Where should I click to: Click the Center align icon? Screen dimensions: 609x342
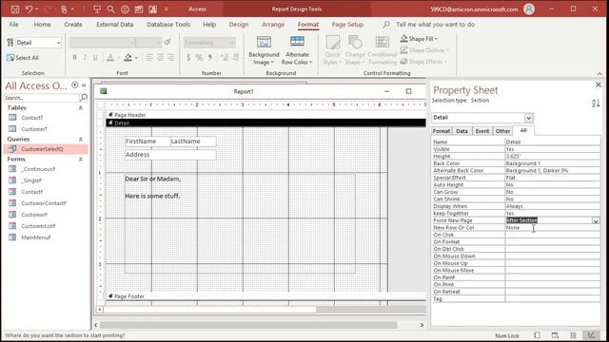click(160, 57)
